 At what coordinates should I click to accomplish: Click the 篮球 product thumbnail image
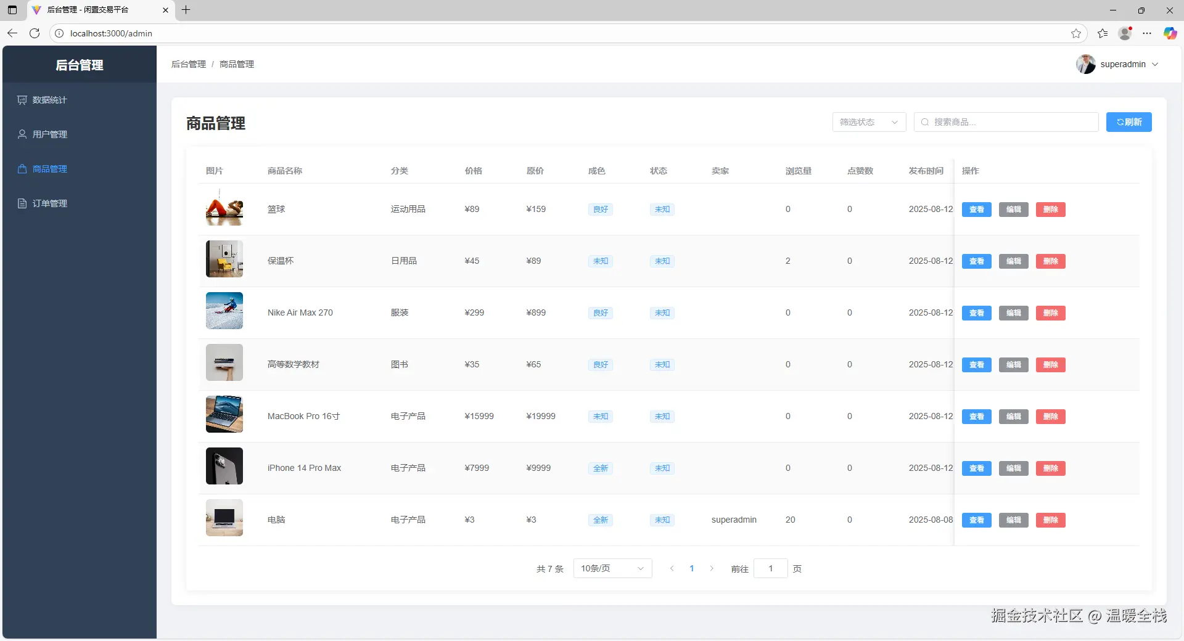tap(224, 210)
